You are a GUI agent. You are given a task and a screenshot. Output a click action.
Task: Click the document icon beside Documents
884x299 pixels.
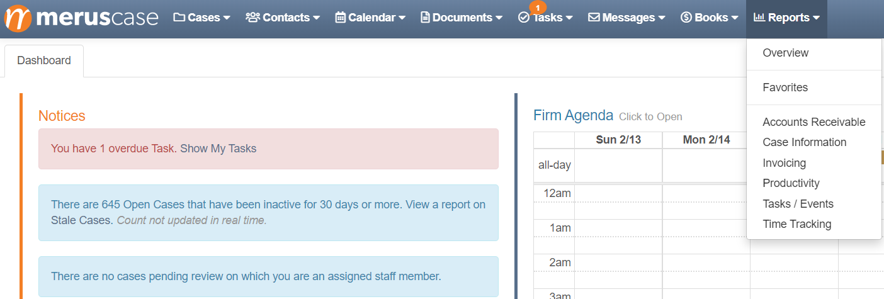coord(425,18)
